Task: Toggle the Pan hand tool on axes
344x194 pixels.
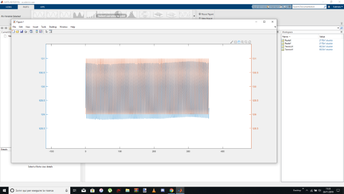Action: pyautogui.click(x=239, y=42)
